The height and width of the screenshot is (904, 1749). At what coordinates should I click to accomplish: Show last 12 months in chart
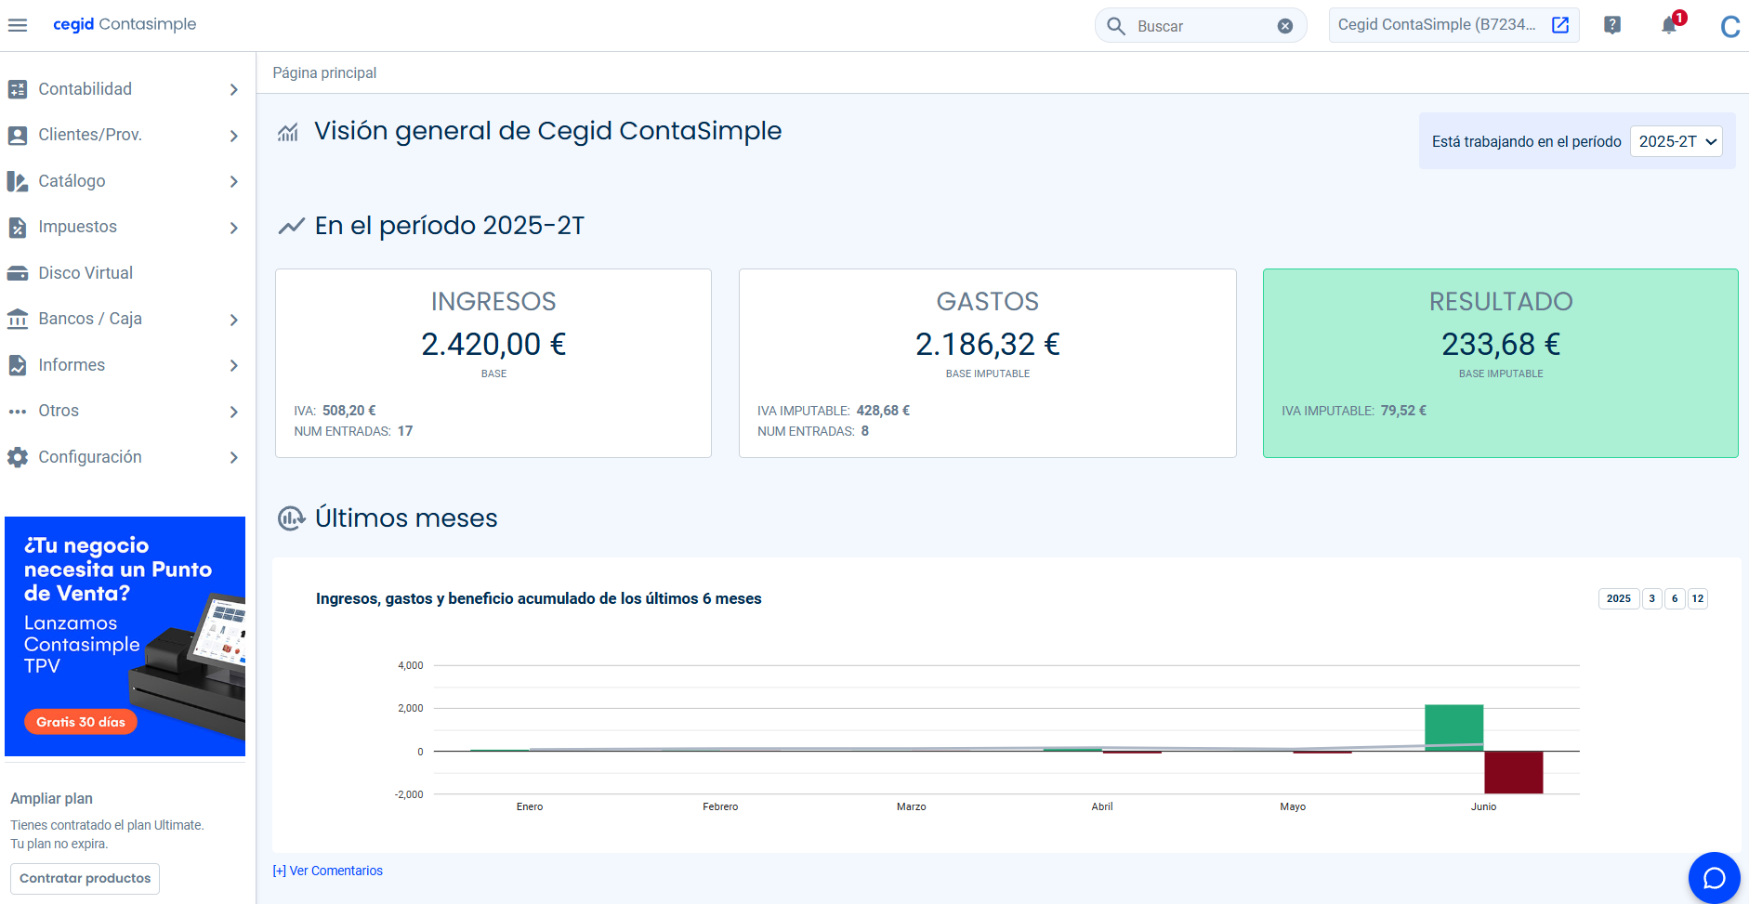pos(1698,598)
